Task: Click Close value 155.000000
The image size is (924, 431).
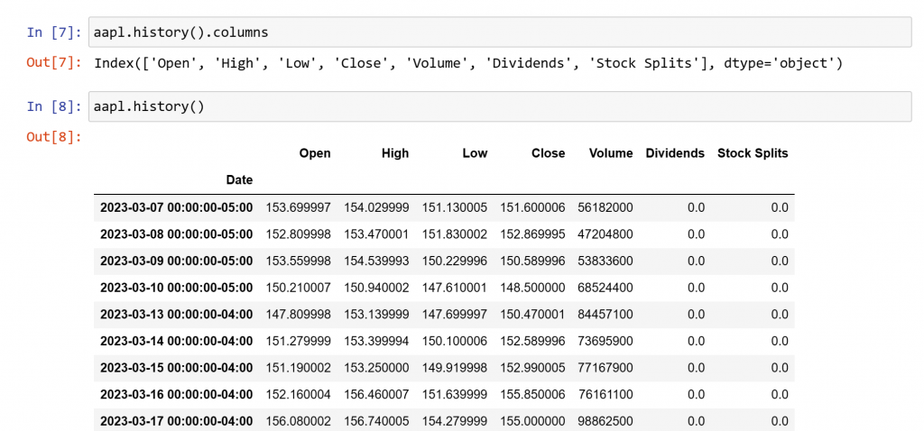Action: [x=532, y=421]
